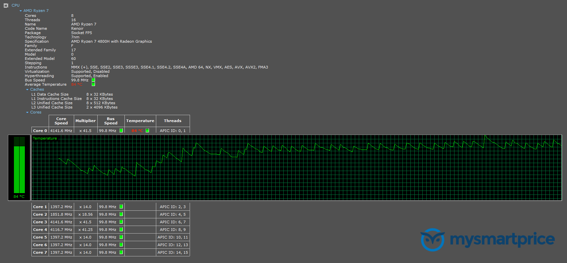Select the Core 4 row label
Image resolution: width=567 pixels, height=263 pixels.
pyautogui.click(x=40, y=230)
